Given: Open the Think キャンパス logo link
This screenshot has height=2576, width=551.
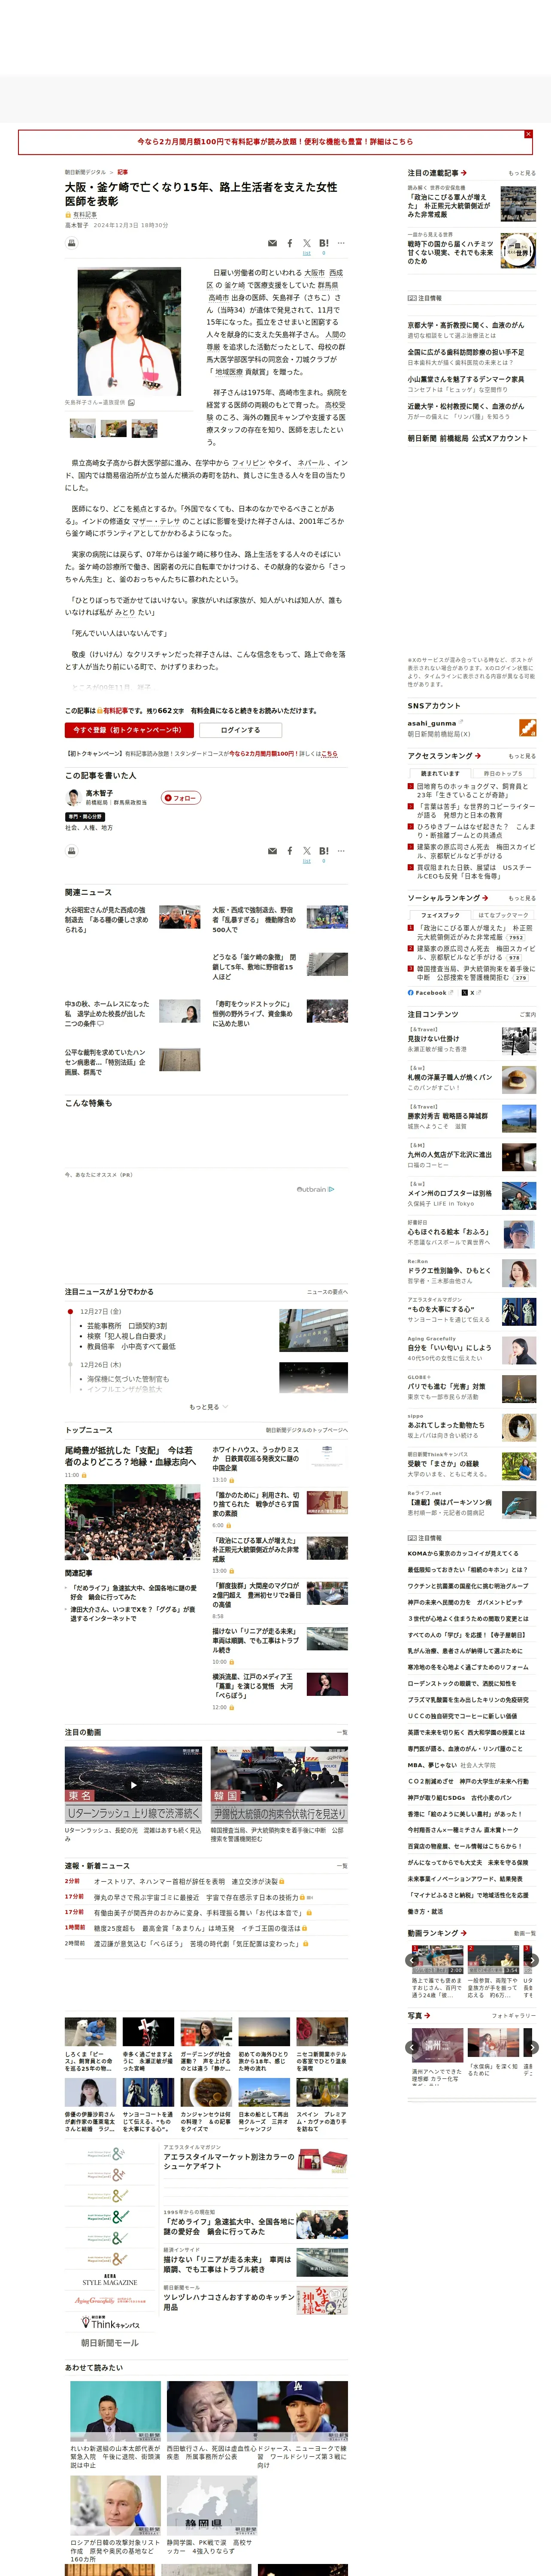Looking at the screenshot, I should pyautogui.click(x=110, y=2322).
